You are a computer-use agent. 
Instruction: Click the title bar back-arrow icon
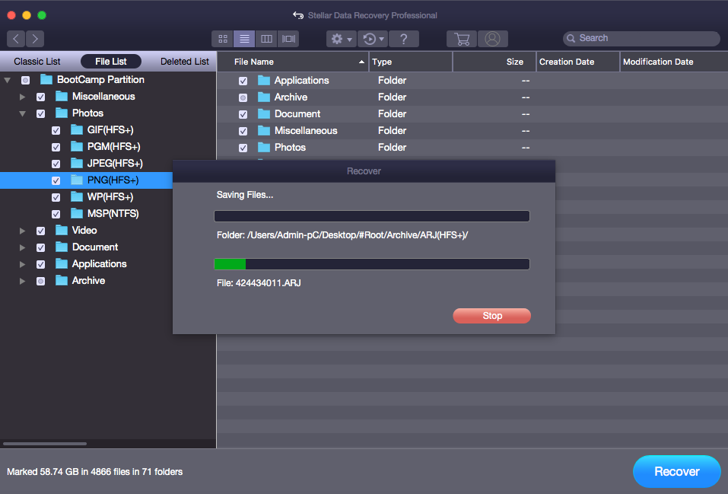(x=298, y=15)
